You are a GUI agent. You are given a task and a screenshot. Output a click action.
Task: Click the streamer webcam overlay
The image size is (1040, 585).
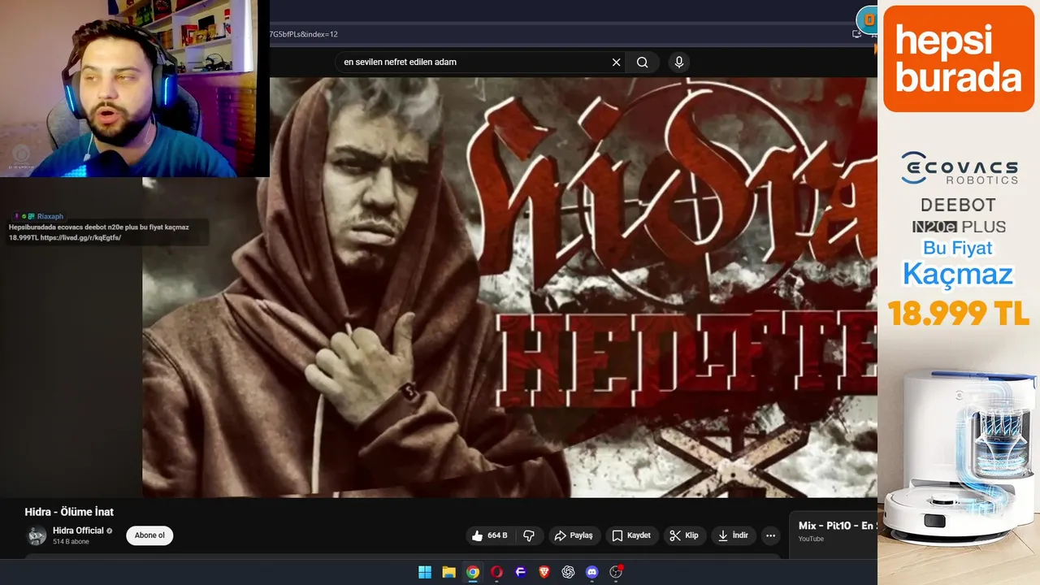[134, 88]
